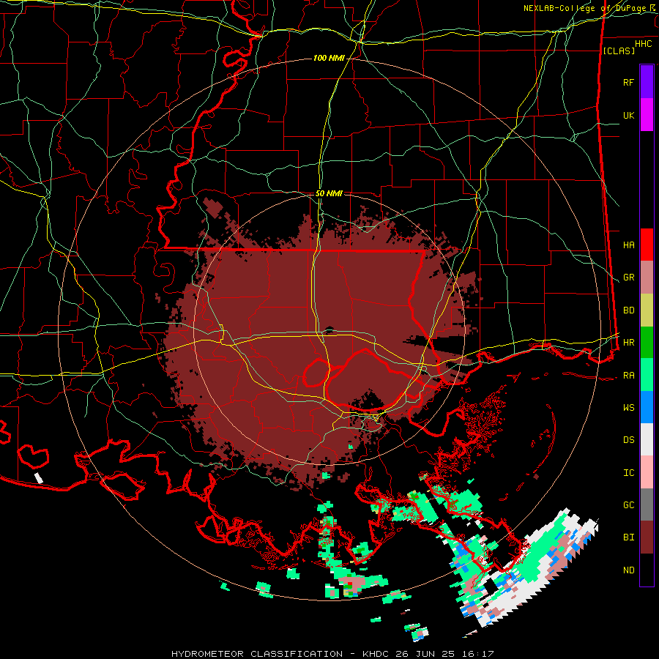Click the UK legend label
The width and height of the screenshot is (659, 659).
628,115
